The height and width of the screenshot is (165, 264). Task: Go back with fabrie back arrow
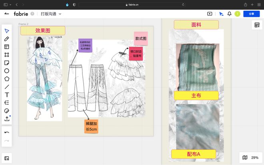pyautogui.click(x=7, y=14)
